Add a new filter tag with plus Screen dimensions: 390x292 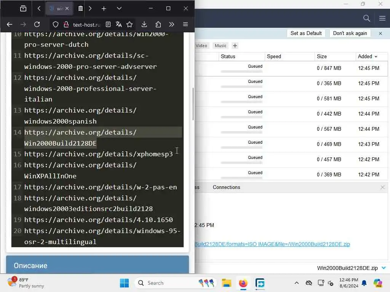(x=235, y=46)
